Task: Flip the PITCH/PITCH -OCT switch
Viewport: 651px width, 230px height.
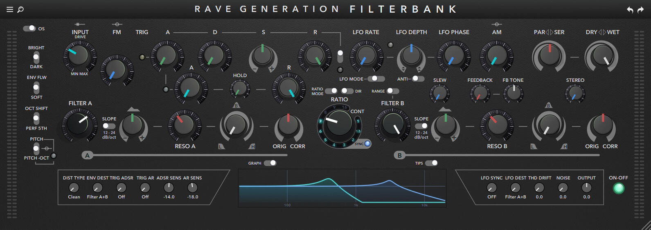Action: 36,148
